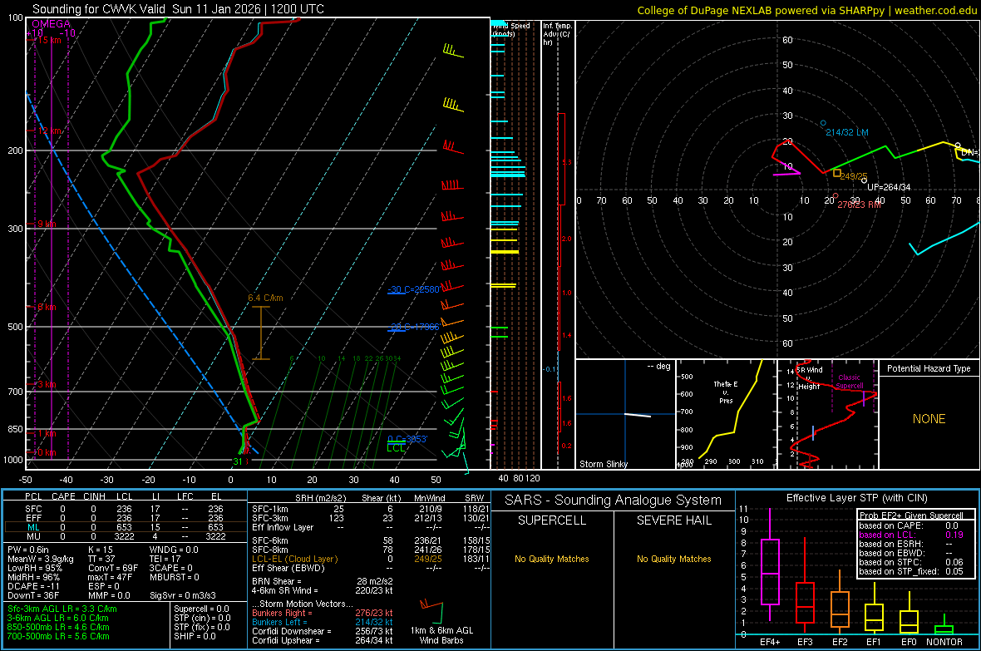
Task: Click the 'Theta-E v. Pres' panel label
Action: tap(726, 392)
